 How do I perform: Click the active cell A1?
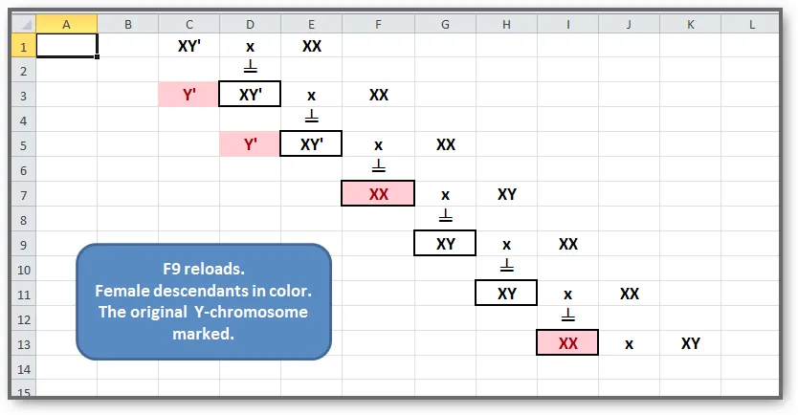point(67,45)
